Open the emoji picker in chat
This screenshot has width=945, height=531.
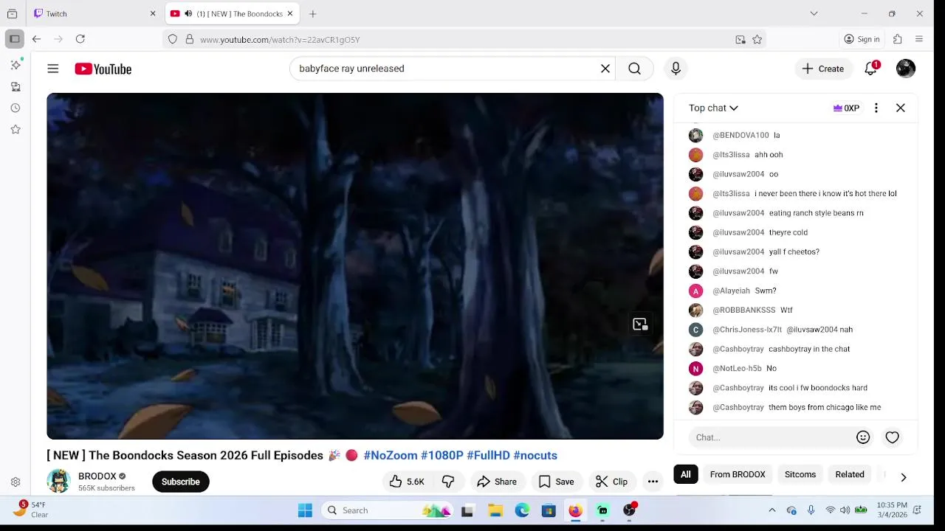click(863, 437)
